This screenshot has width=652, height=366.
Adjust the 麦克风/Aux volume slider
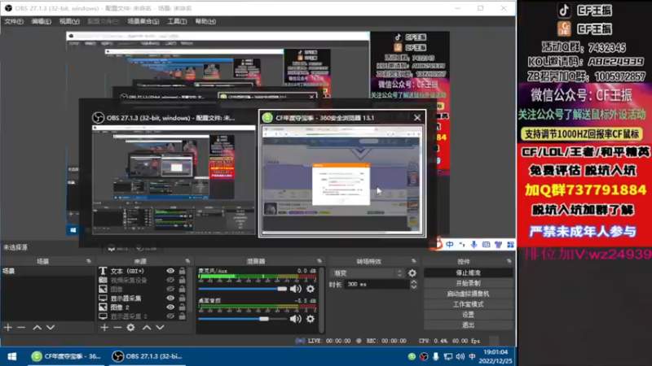(x=242, y=289)
